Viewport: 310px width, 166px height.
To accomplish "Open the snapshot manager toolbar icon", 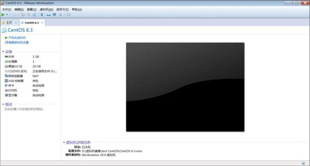I will [x=35, y=15].
